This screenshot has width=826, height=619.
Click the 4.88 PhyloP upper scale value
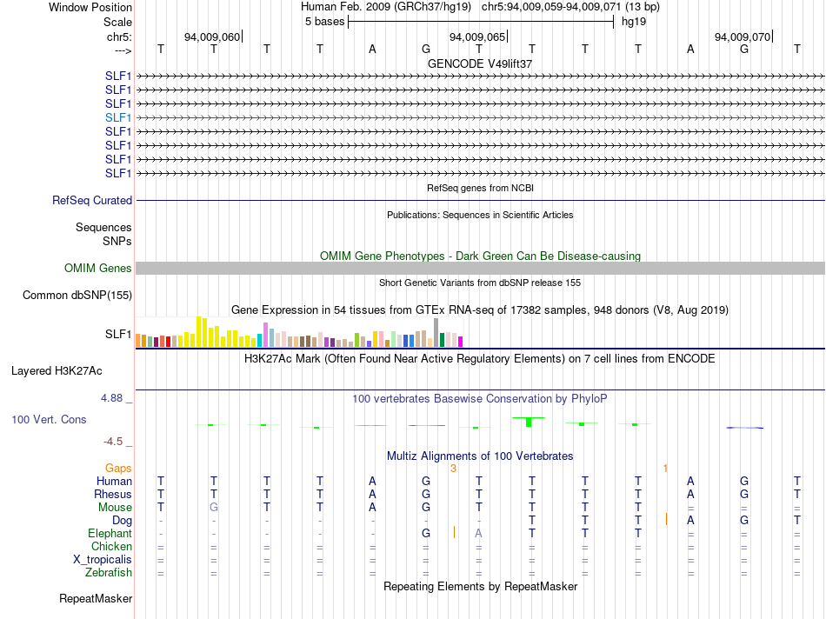point(111,397)
